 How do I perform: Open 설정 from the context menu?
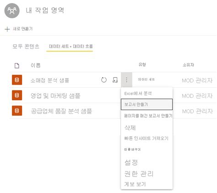coord(131,162)
